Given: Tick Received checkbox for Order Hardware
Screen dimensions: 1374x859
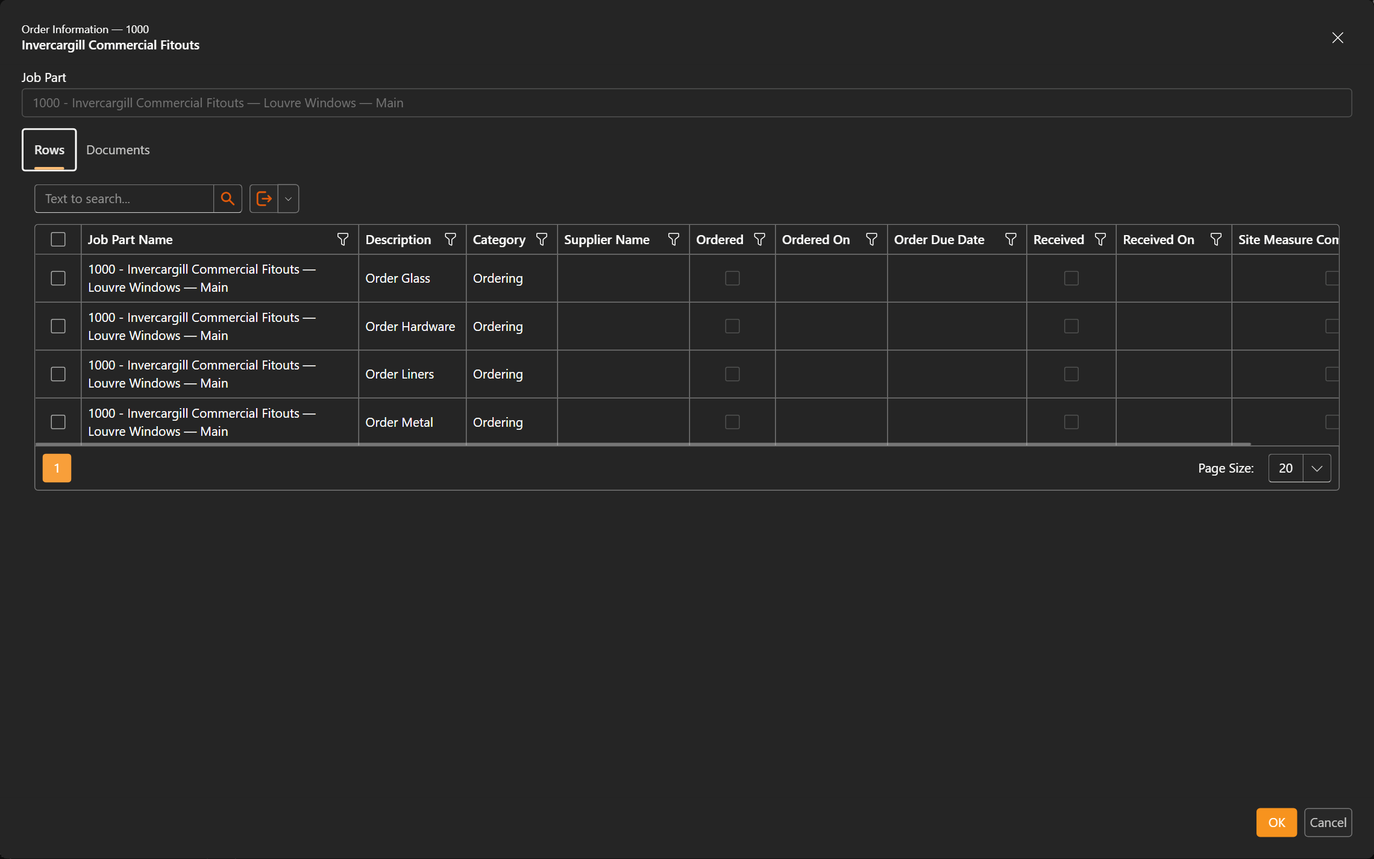Looking at the screenshot, I should (1071, 326).
